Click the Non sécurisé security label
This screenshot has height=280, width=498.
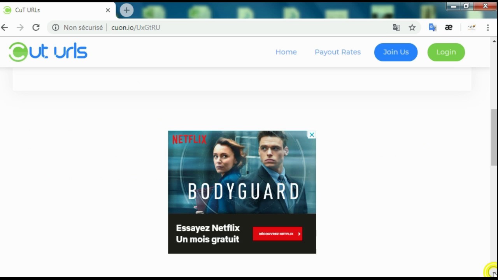(83, 27)
